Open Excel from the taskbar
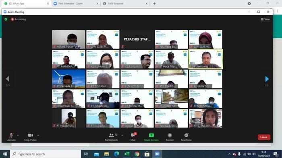 127,154
